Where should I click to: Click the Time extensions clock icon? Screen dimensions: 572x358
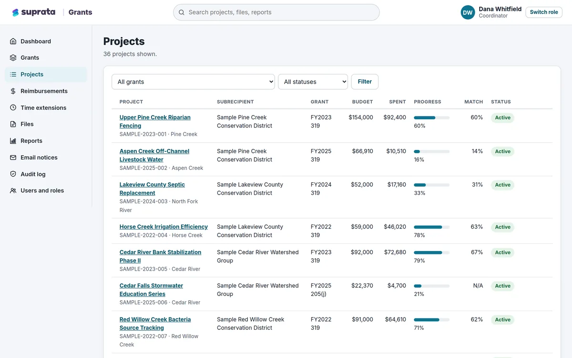[x=13, y=108]
